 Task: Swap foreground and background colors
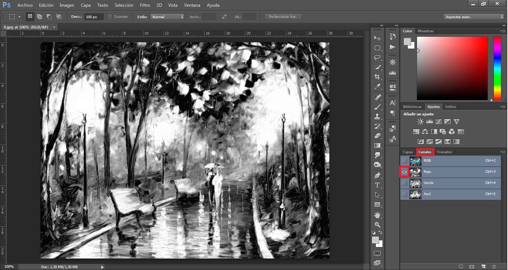tap(381, 233)
